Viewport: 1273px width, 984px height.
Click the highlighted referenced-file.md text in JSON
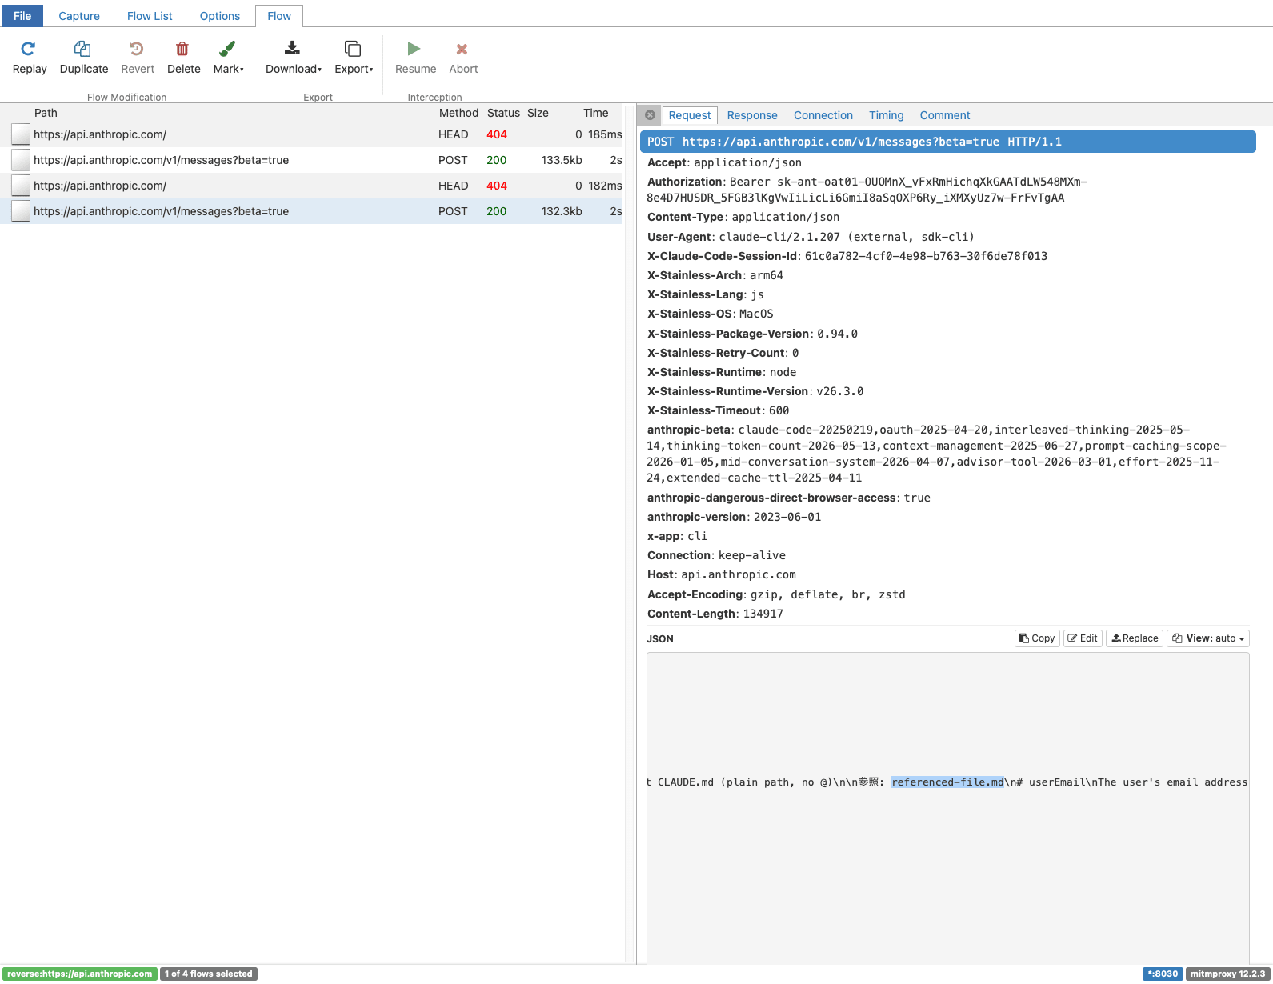[947, 782]
